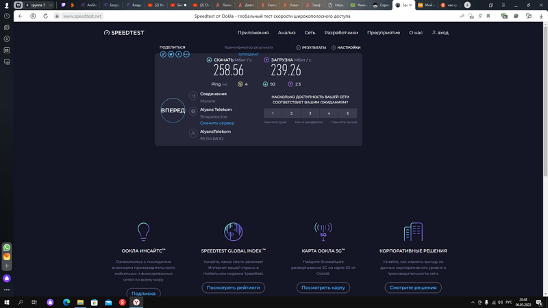Rate network availability as 2
548x308 pixels.
click(x=292, y=113)
